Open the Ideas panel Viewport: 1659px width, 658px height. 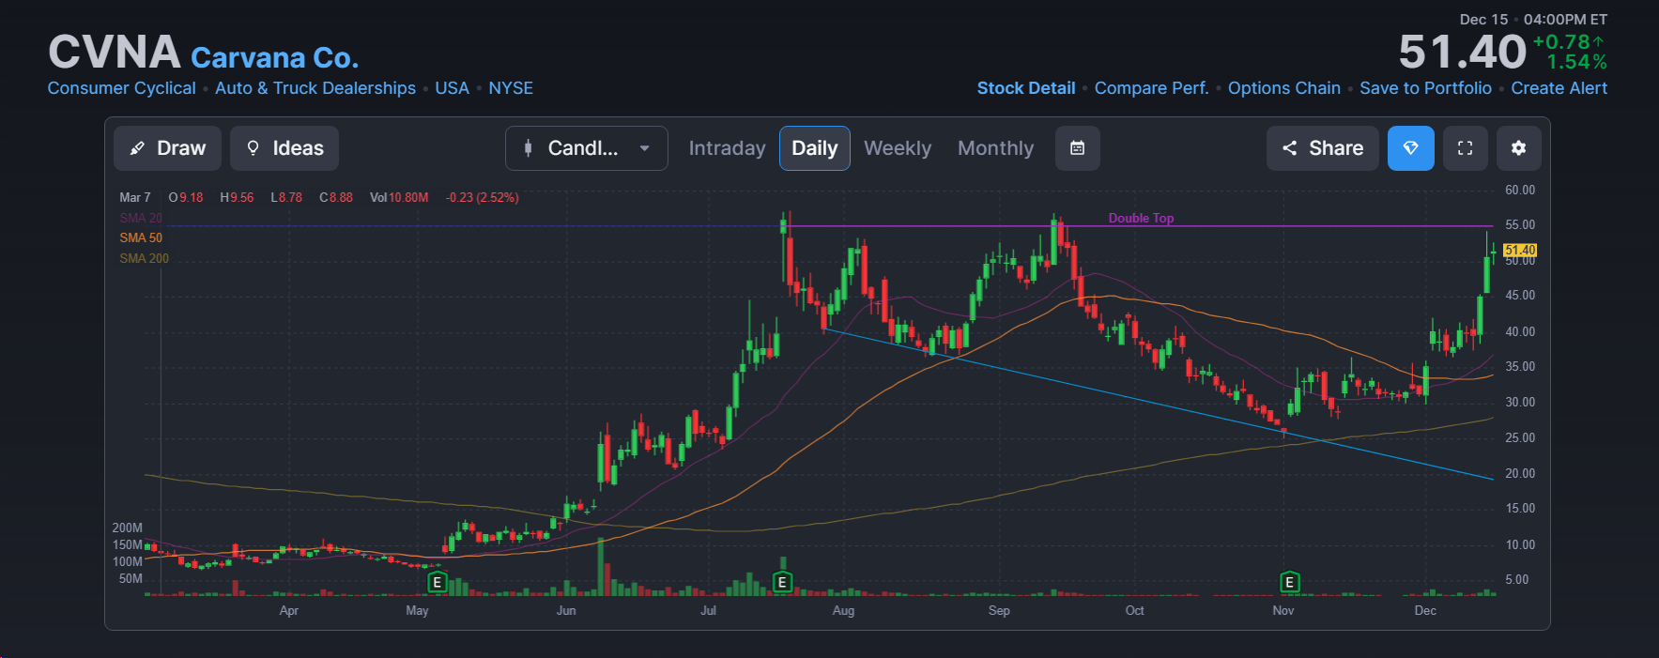284,148
